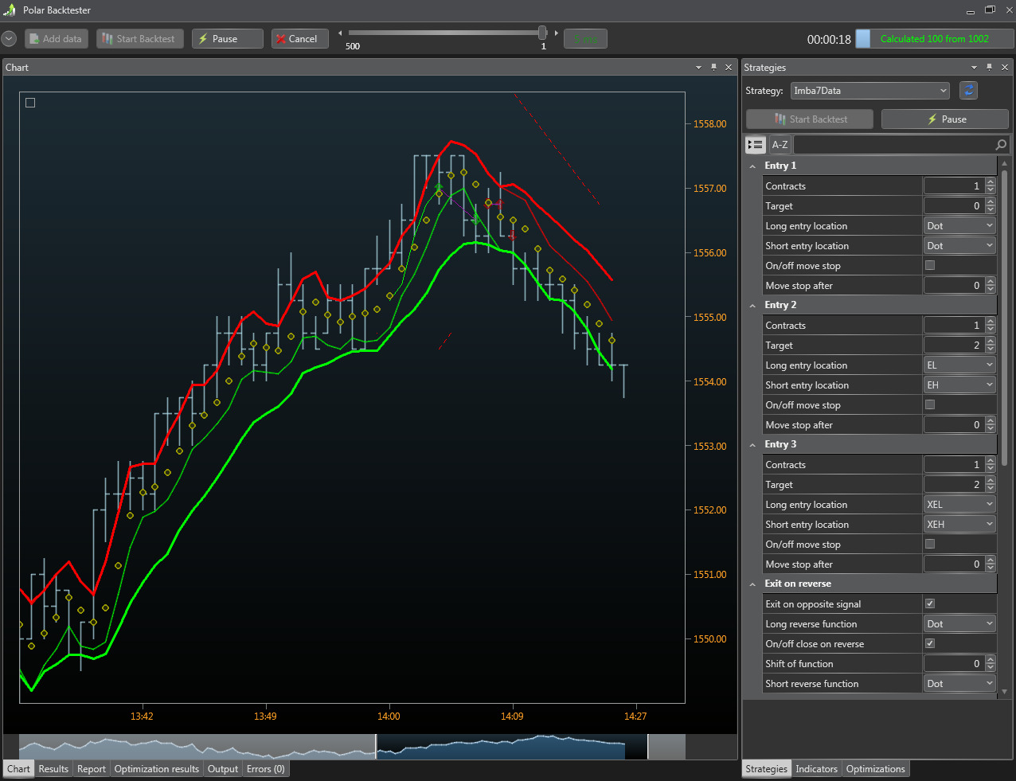
Task: Toggle Entry 1 On/off move stop checkbox
Action: [930, 265]
